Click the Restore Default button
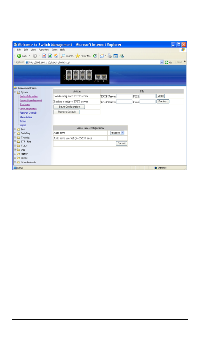This screenshot has width=200, height=337. (67, 112)
